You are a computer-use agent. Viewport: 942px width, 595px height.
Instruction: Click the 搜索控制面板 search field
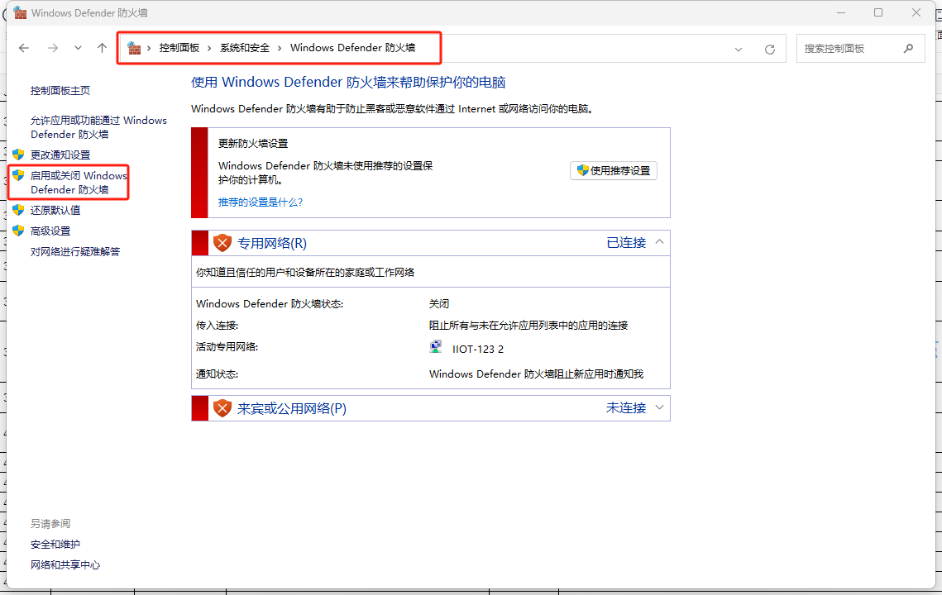[848, 48]
